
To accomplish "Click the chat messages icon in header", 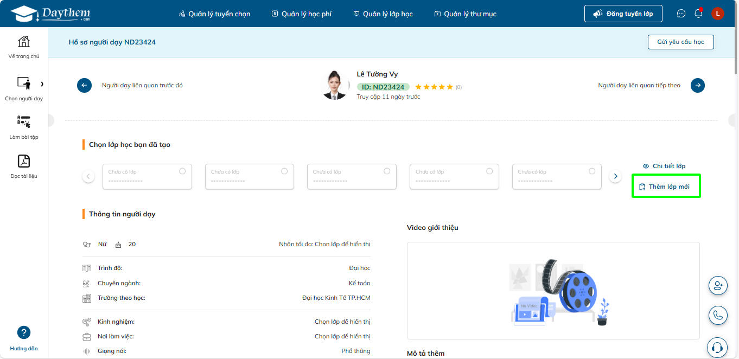I will [681, 14].
